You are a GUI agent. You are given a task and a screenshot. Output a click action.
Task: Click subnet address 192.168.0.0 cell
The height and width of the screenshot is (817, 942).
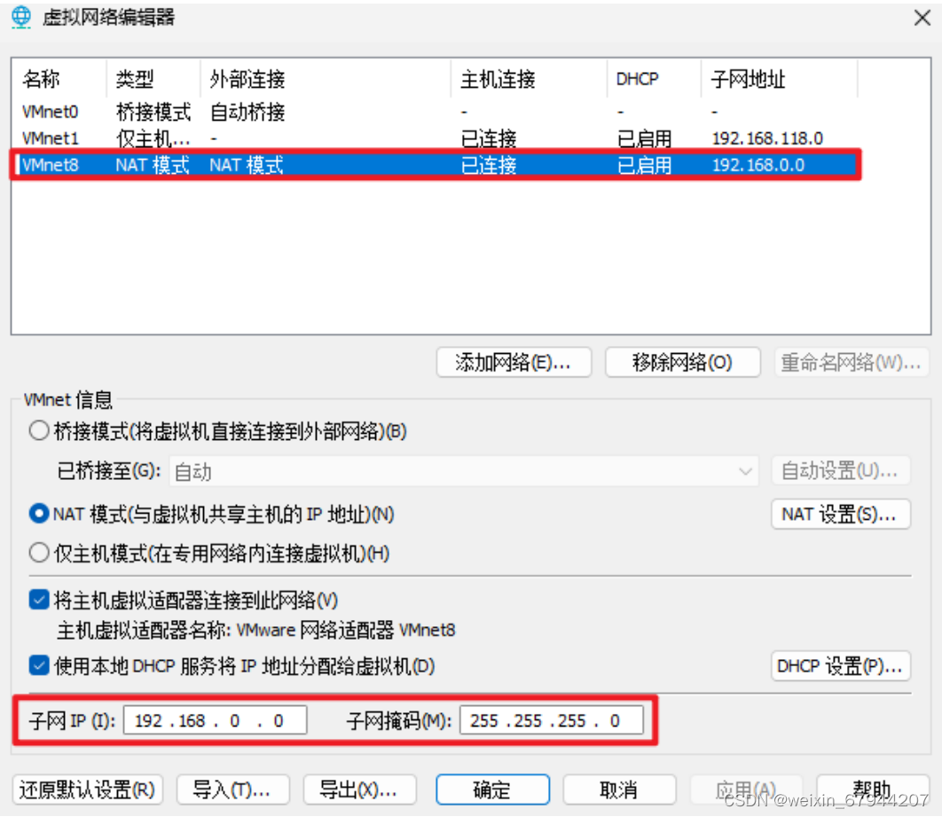[758, 165]
